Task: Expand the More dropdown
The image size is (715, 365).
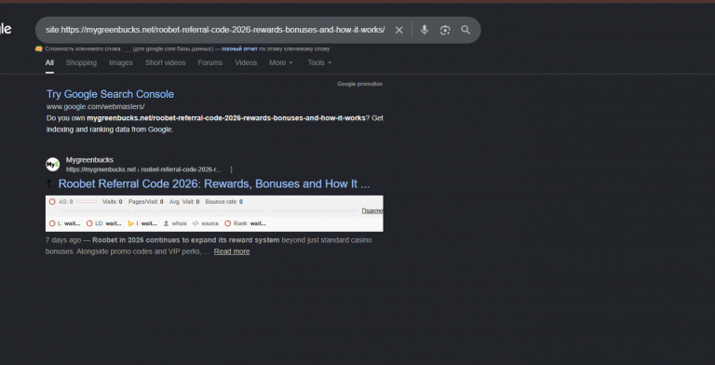Action: click(x=281, y=63)
